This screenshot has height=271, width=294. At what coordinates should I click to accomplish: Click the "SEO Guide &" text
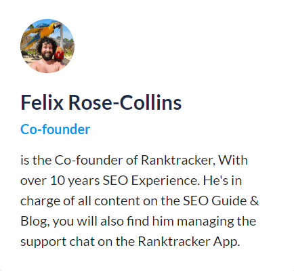coord(221,201)
